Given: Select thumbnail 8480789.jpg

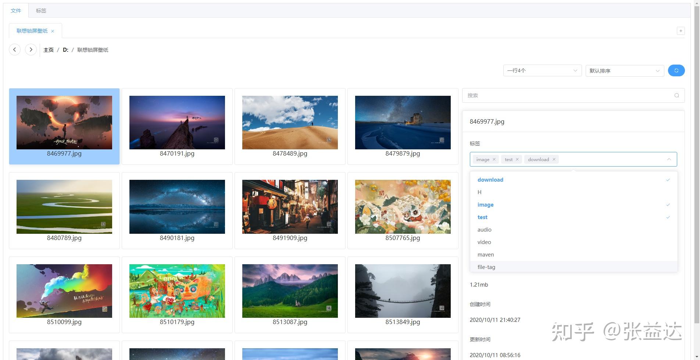Looking at the screenshot, I should 64,211.
